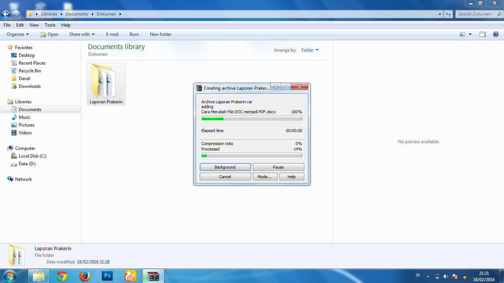This screenshot has width=504, height=283.
Task: Click the blue Explorer help icon
Action: click(496, 34)
